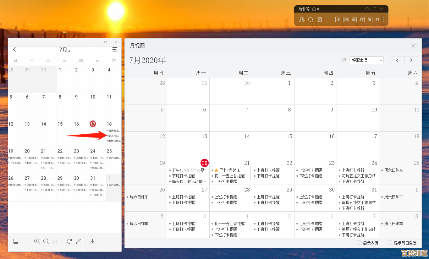Rotate the image with the rotate icon
Viewport: 429px width, 259px height.
69,241
